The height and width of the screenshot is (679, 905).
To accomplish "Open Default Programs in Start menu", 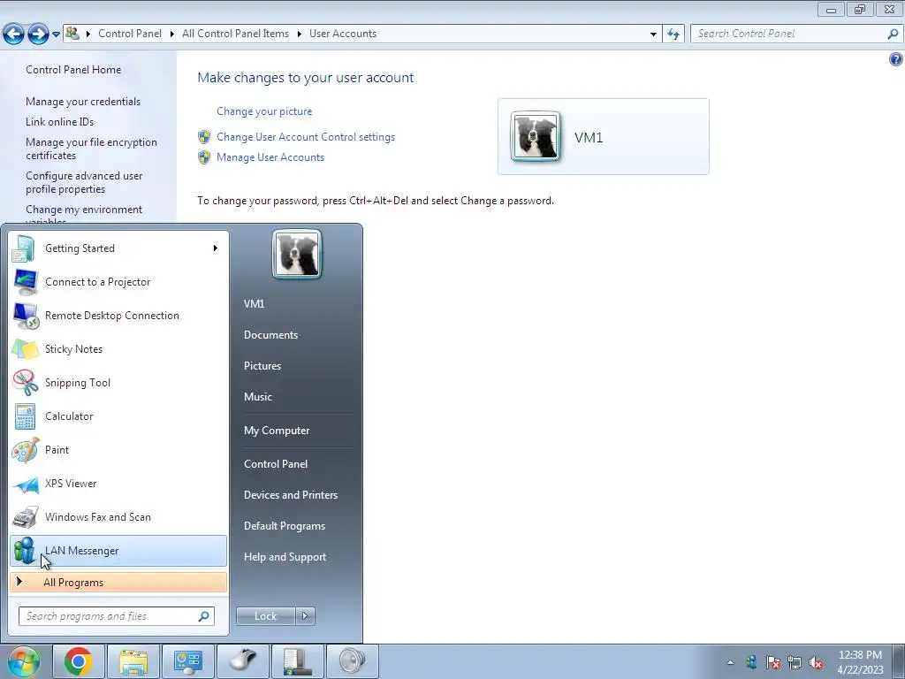I will pos(285,526).
